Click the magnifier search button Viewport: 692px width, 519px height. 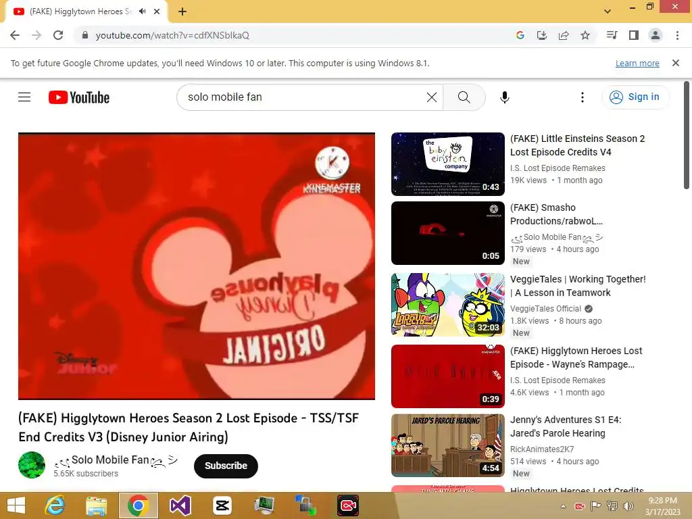coord(464,97)
